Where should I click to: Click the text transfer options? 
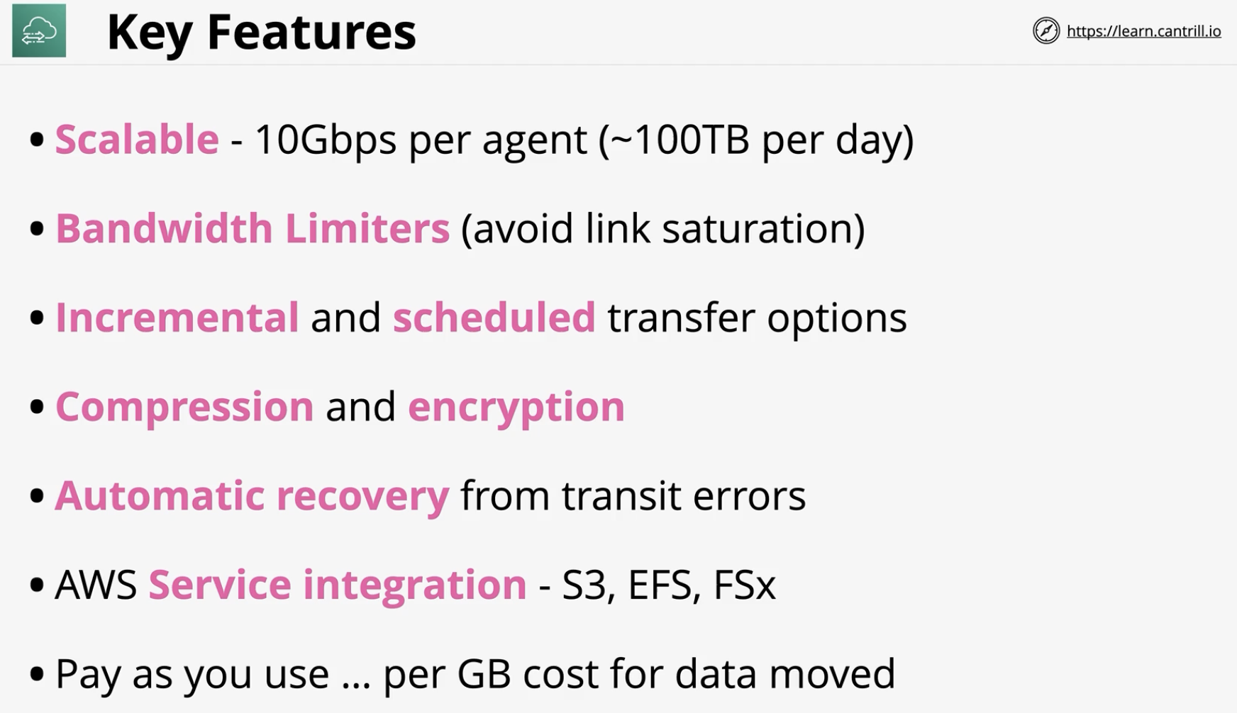[x=757, y=318]
